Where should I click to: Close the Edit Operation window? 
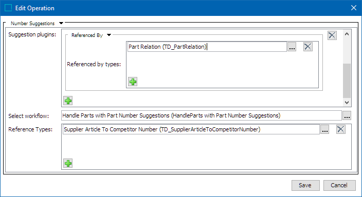[x=354, y=8]
